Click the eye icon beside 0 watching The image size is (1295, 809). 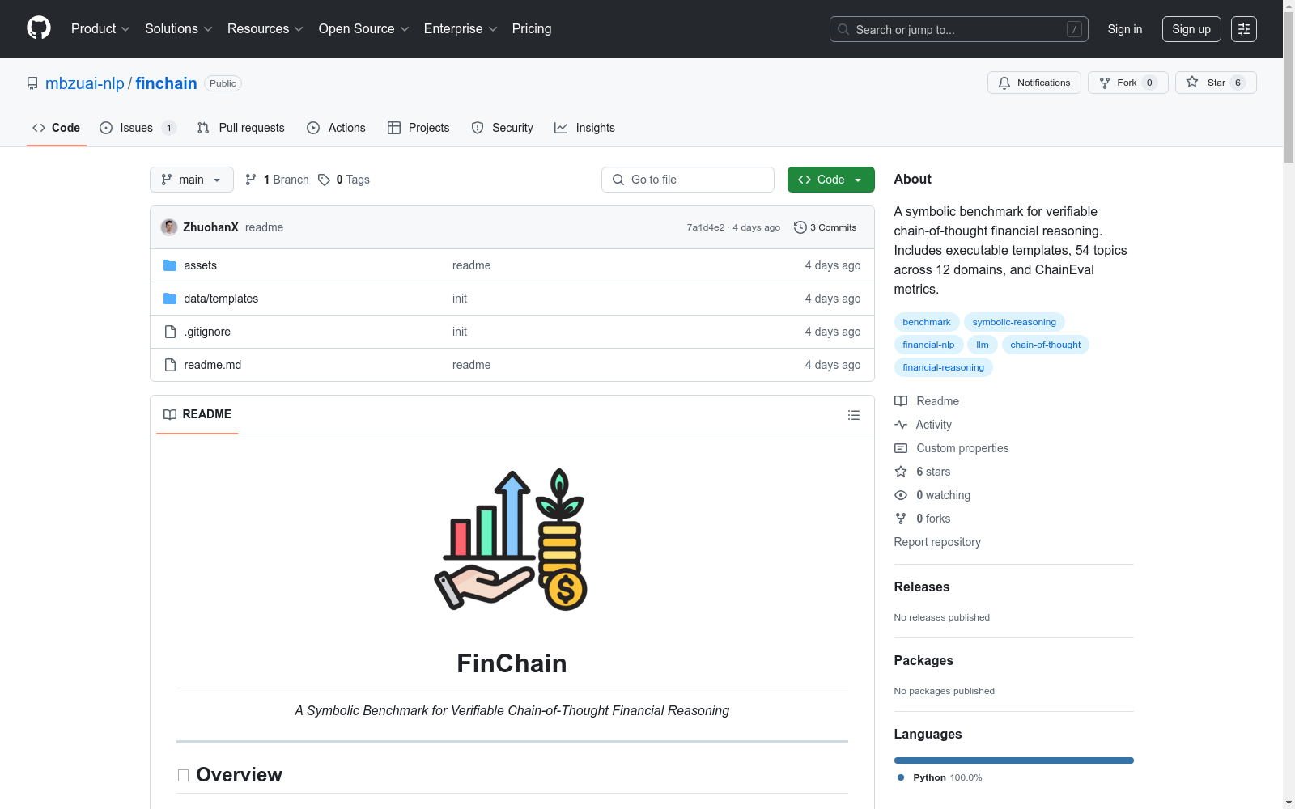point(901,495)
